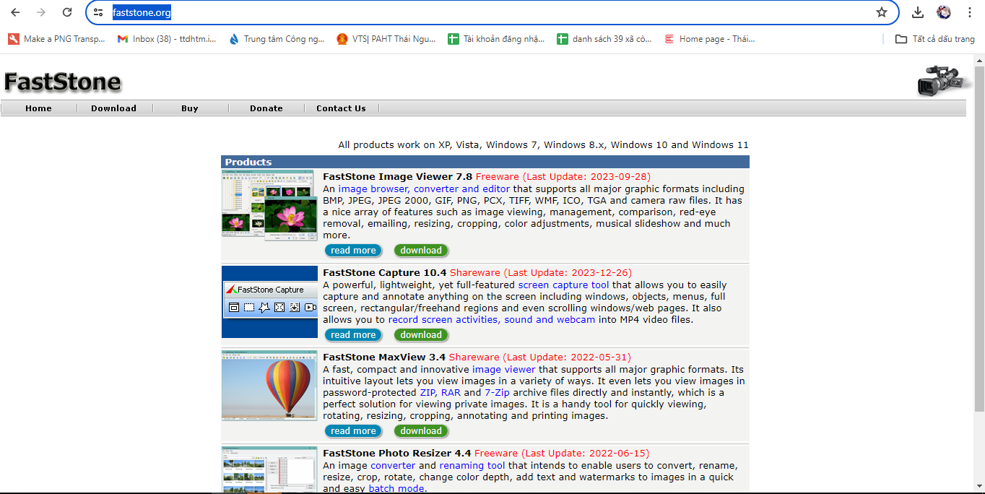Open Make a PNG Transp... bookmark
985x494 pixels.
[x=56, y=39]
